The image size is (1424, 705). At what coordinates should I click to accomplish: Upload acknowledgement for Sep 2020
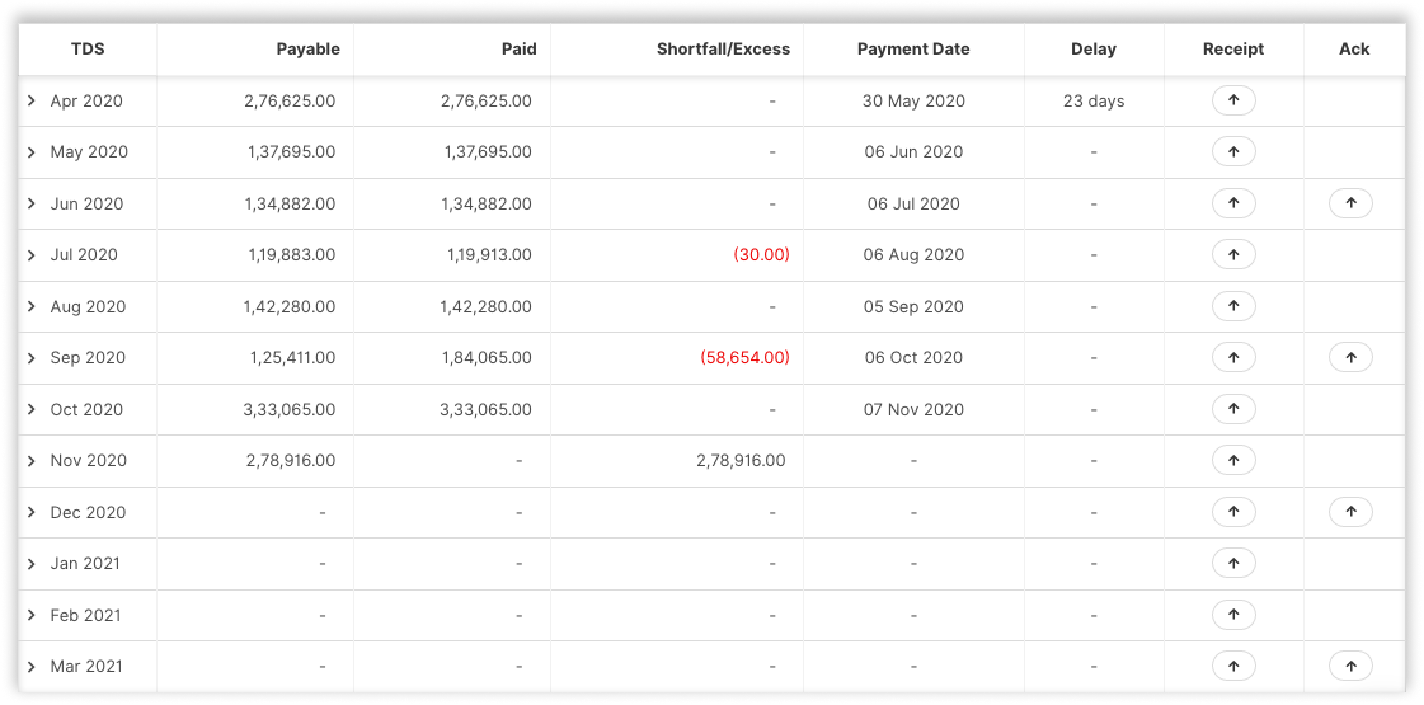[x=1350, y=358]
